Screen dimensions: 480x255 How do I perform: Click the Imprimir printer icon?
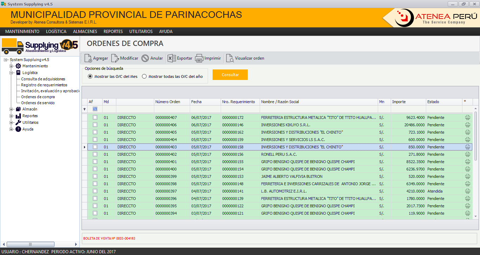coord(199,58)
